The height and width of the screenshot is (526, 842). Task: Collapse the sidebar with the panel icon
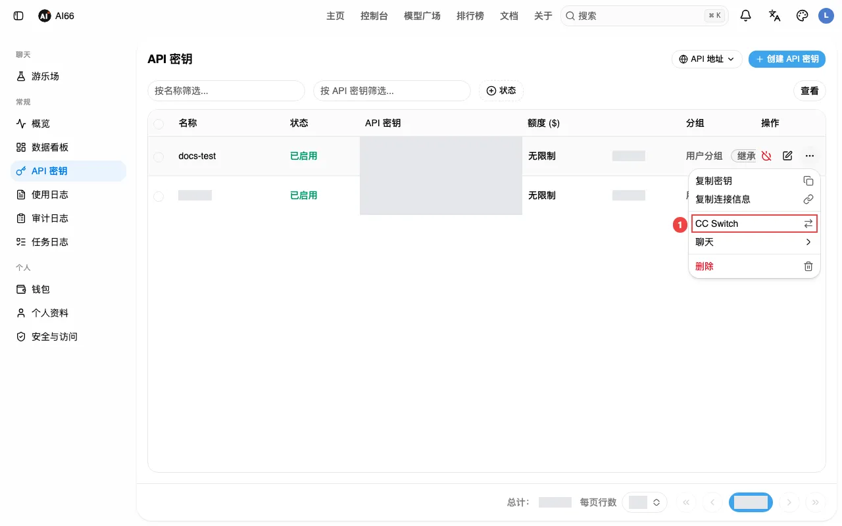point(18,16)
